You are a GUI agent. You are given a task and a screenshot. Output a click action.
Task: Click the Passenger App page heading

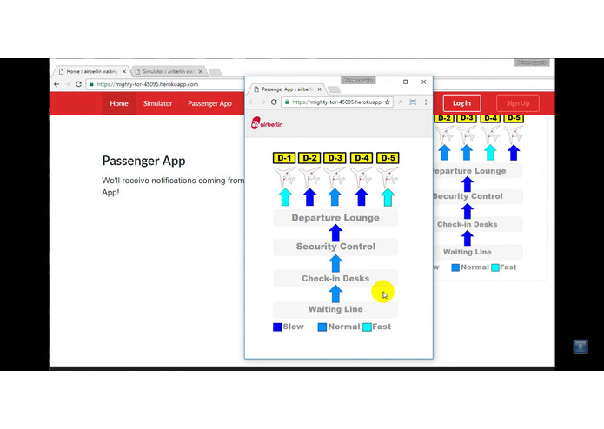click(143, 161)
